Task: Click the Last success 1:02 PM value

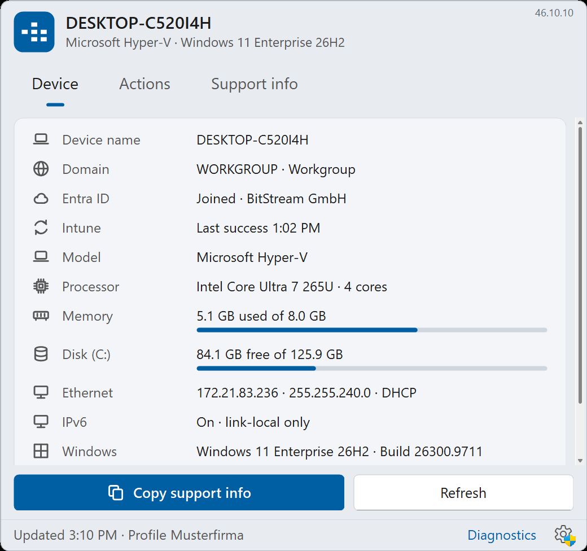Action: 259,228
